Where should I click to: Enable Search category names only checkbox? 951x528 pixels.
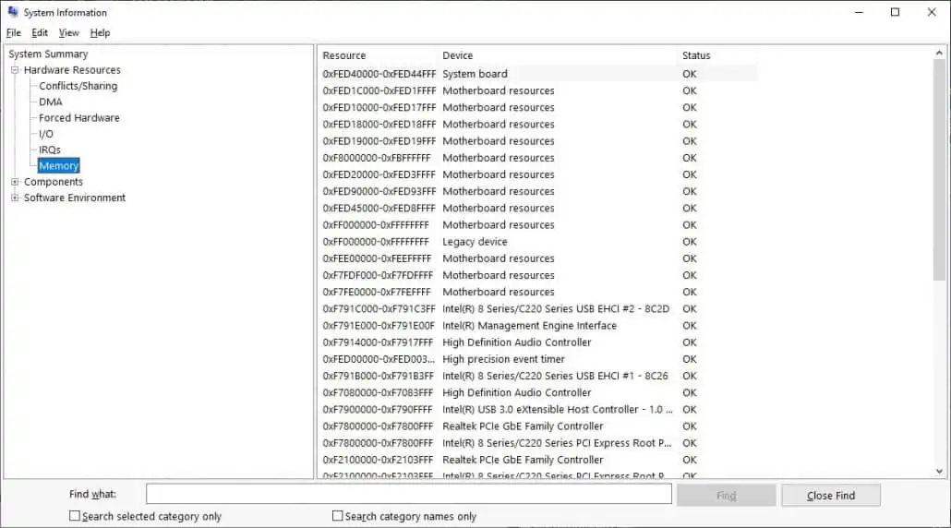338,516
